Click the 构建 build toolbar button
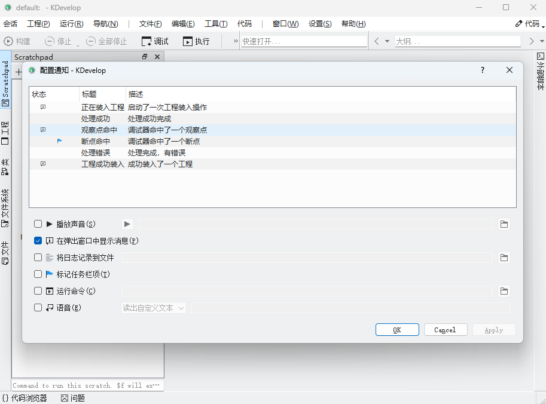The height and width of the screenshot is (404, 546). 17,41
